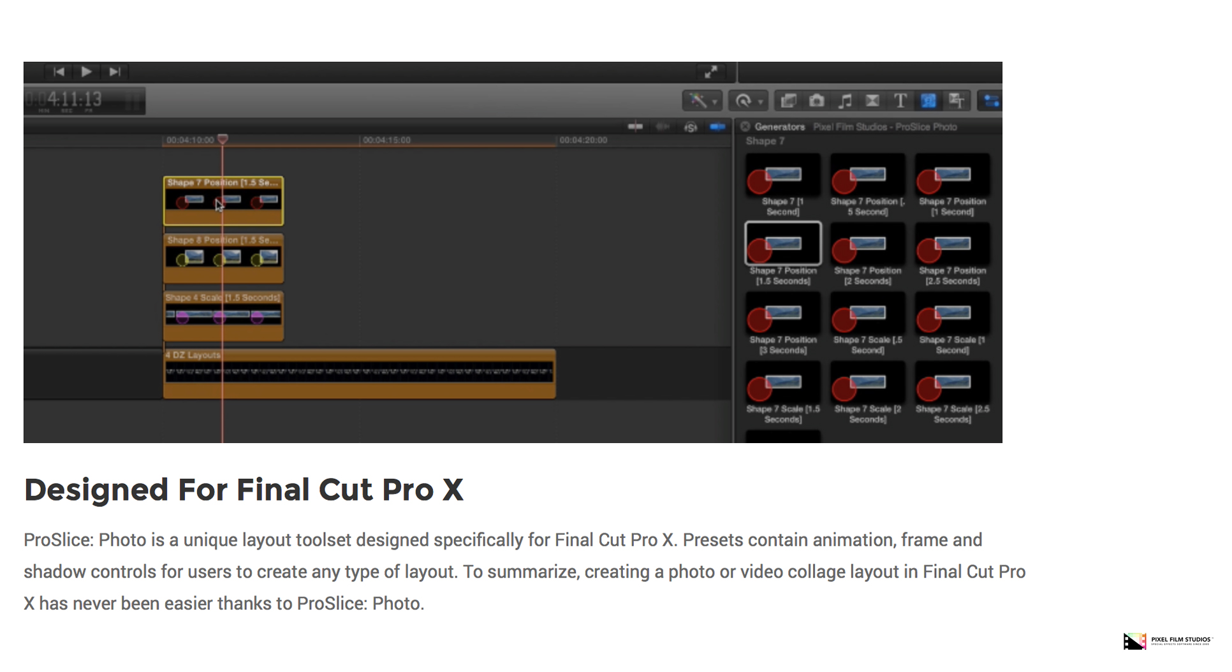Select the Shape 7 Scale [.5 Second] generator
Screen dimensions: 1232x672
pos(867,323)
